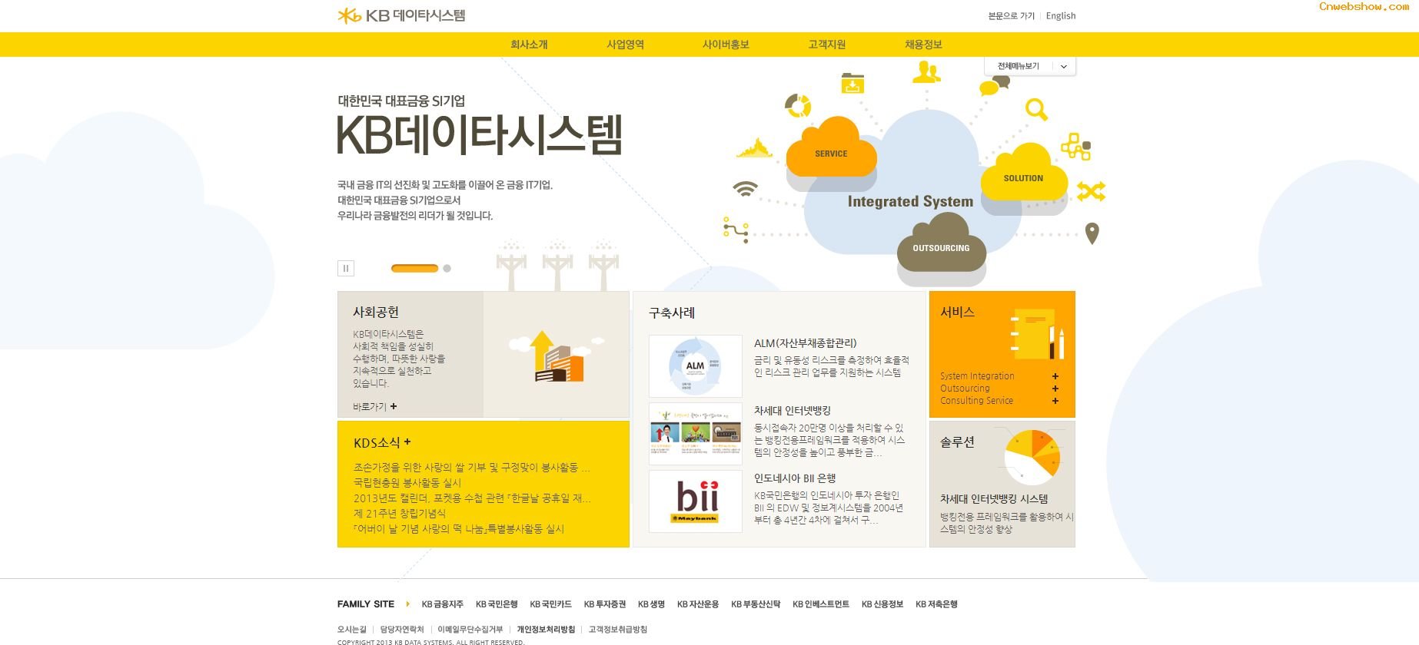
Task: Open news item 제 21주년 창립기념식
Action: click(399, 514)
